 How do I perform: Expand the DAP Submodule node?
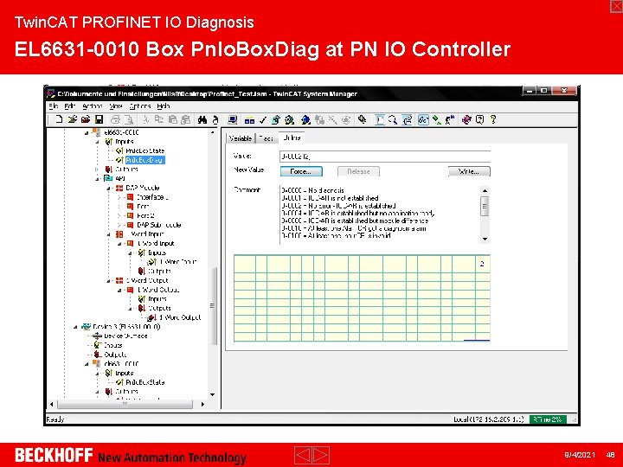119,225
